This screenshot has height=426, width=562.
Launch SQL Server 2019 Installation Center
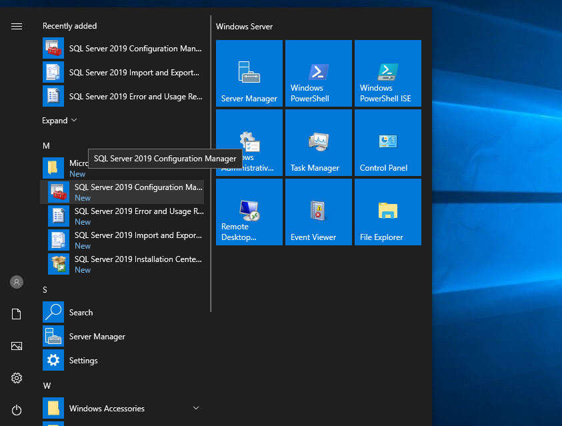tap(123, 264)
